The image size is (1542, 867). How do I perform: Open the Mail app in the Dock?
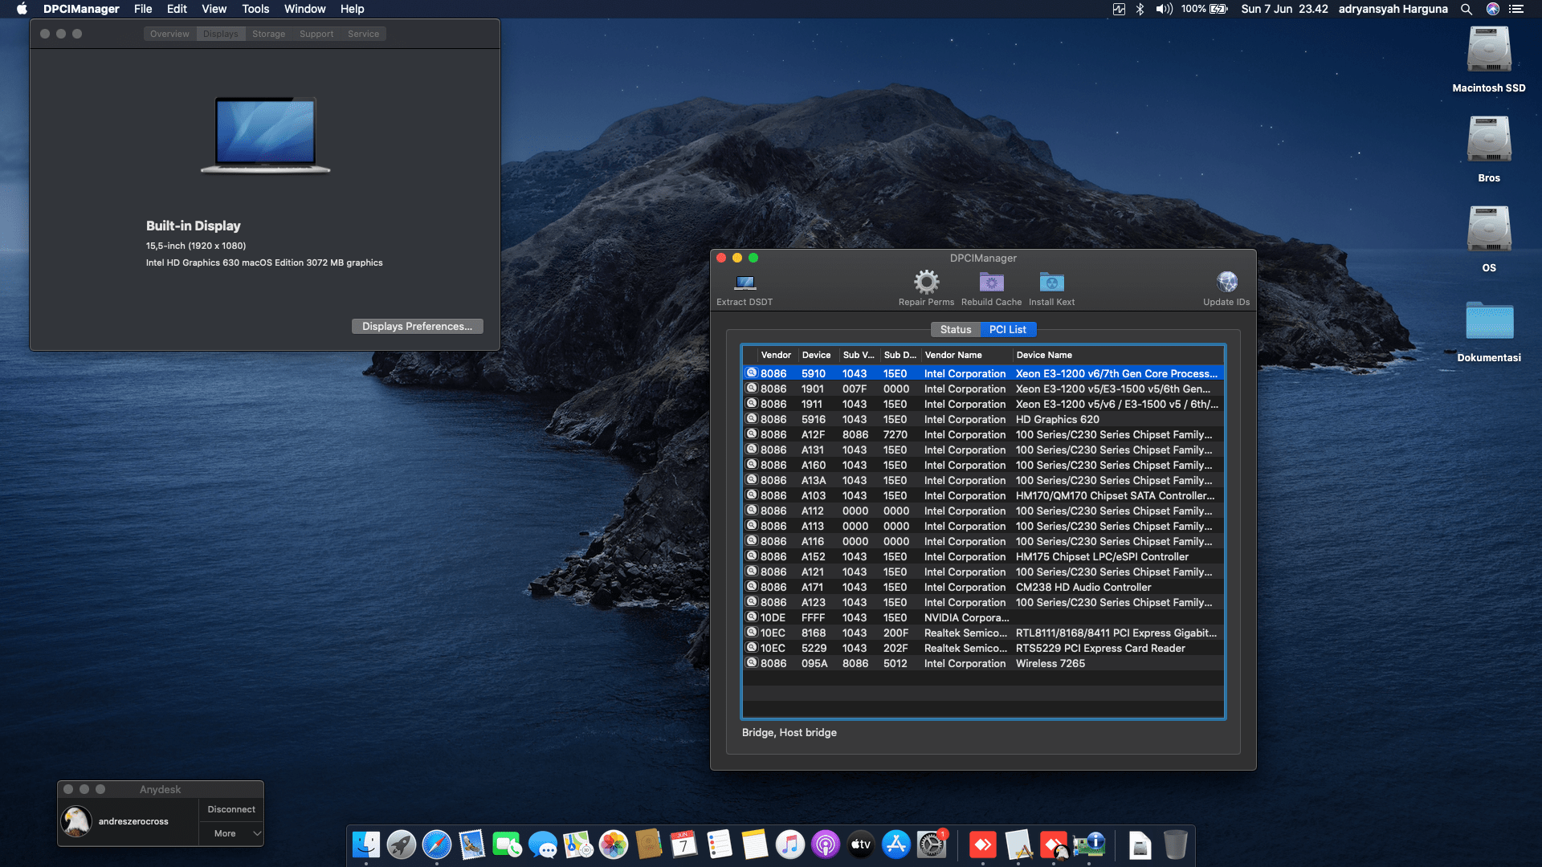point(472,845)
